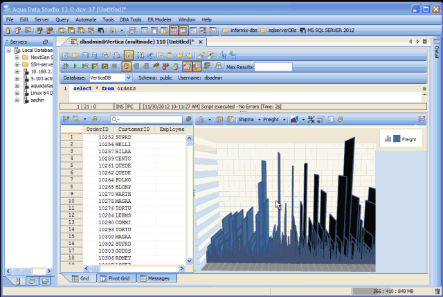Image resolution: width=443 pixels, height=297 pixels.
Task: Click the Detail side panel tab
Action: point(437,48)
